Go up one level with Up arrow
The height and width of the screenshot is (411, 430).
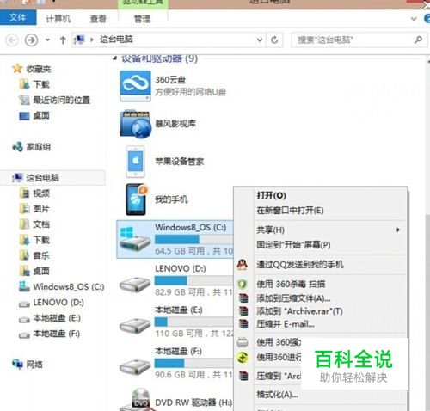click(63, 40)
